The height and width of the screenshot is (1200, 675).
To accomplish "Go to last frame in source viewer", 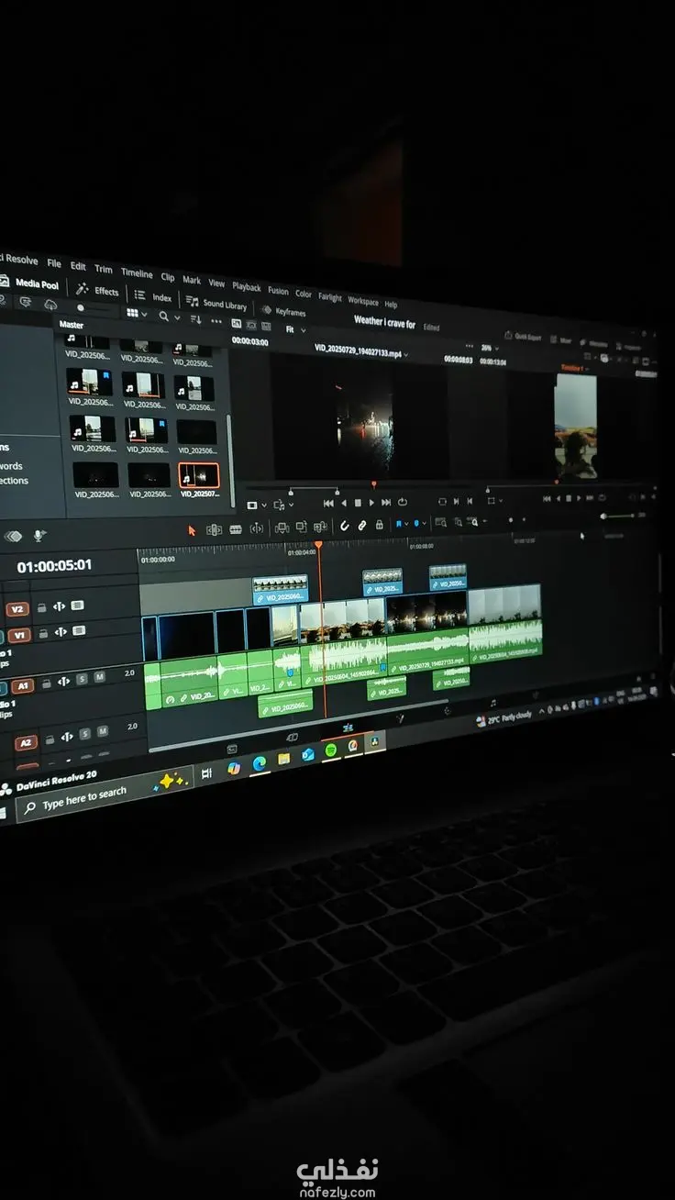I will 386,503.
